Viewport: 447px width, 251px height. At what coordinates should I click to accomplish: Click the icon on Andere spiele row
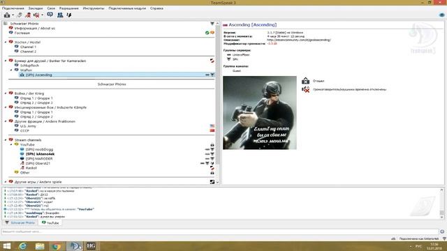pyautogui.click(x=212, y=182)
